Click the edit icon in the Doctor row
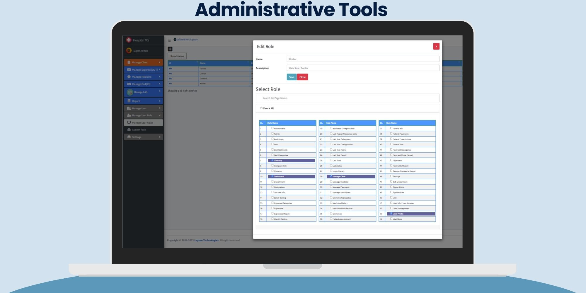 pyautogui.click(x=171, y=74)
